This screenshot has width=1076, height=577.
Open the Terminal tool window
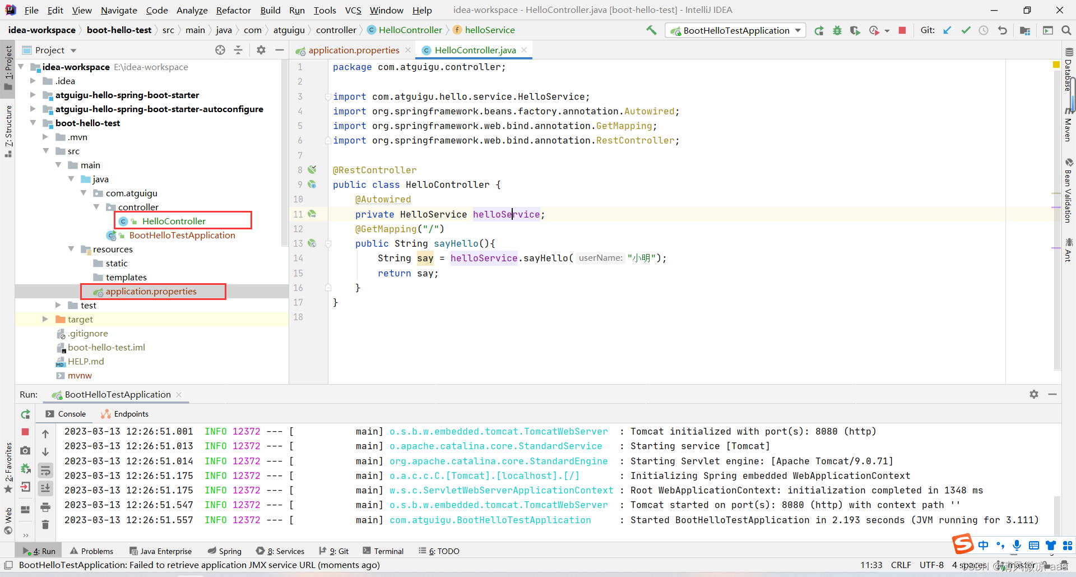point(383,551)
